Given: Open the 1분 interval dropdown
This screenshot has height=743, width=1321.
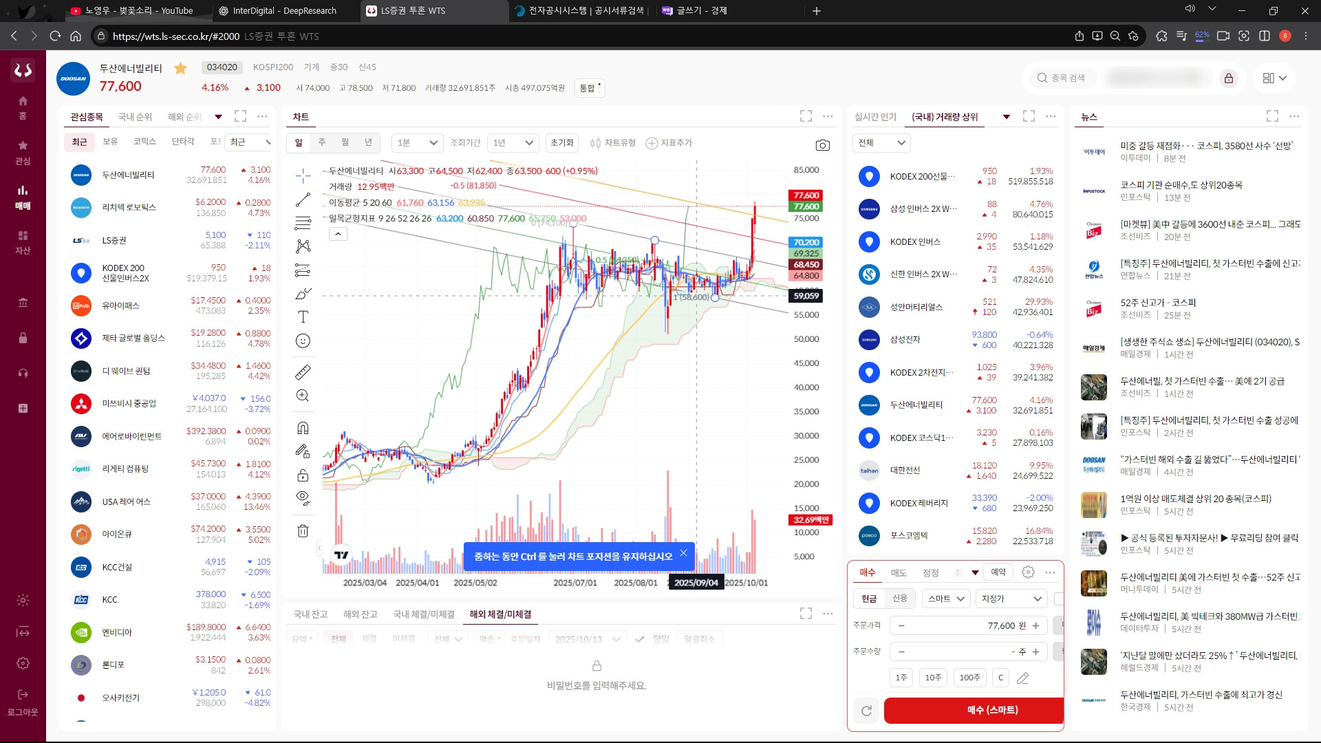Looking at the screenshot, I should point(418,143).
